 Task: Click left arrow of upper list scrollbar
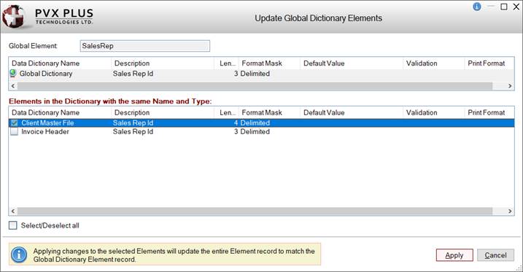pos(13,86)
